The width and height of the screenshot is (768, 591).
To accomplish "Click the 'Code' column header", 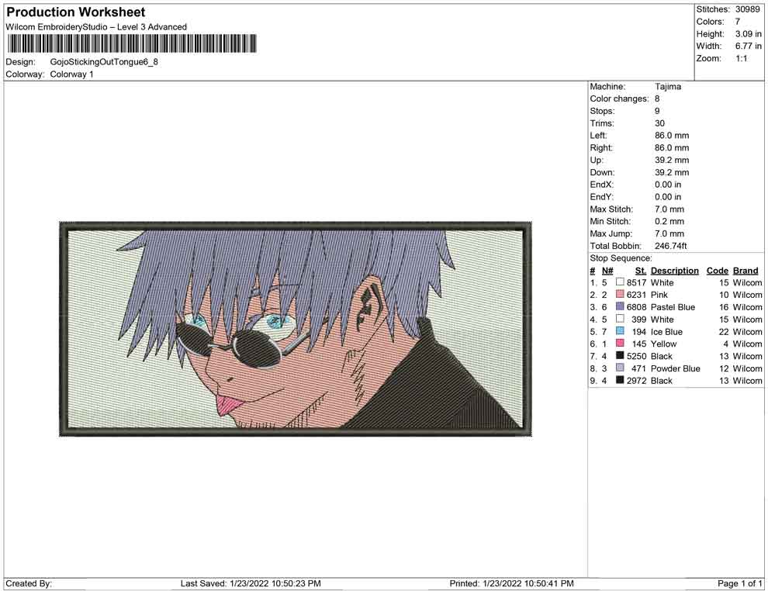I will pyautogui.click(x=717, y=270).
